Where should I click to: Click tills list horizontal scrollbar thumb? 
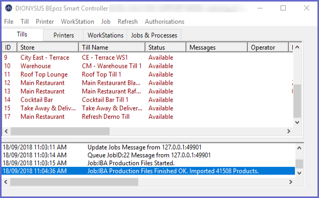point(60,131)
